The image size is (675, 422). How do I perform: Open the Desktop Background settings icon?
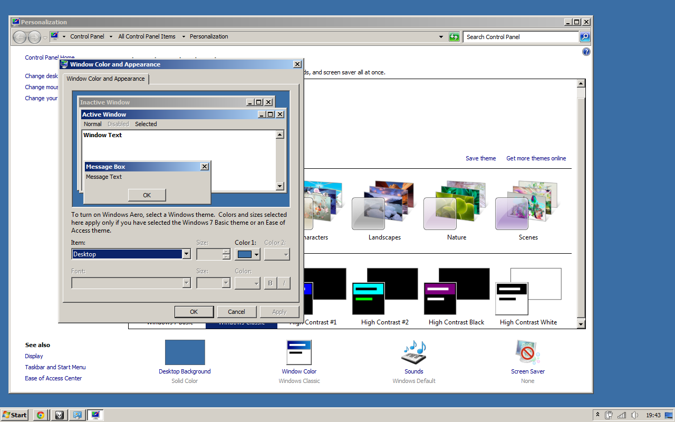(x=185, y=352)
